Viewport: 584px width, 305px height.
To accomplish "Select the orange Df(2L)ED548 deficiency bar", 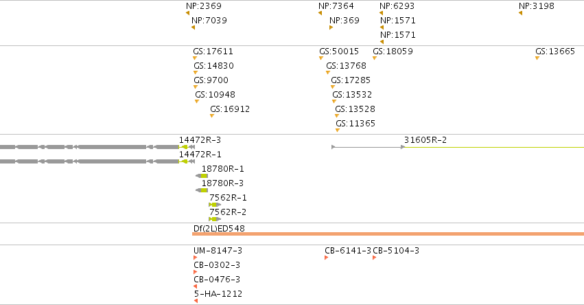I will click(x=388, y=234).
